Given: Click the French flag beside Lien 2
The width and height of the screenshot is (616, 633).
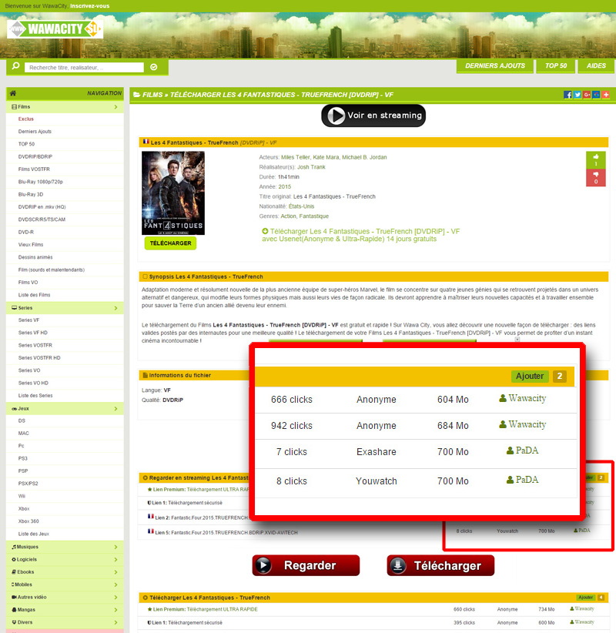Looking at the screenshot, I should click(x=151, y=516).
